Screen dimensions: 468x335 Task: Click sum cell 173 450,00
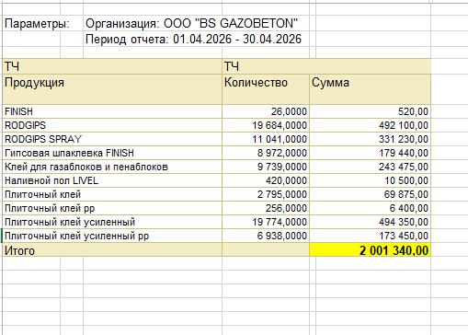370,236
